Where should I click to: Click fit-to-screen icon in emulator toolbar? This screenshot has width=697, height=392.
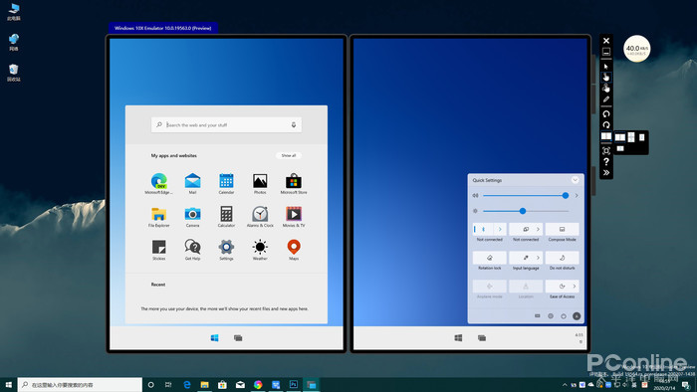pos(605,151)
